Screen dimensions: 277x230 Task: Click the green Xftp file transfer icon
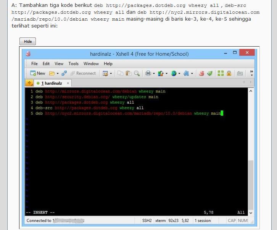[x=210, y=73]
